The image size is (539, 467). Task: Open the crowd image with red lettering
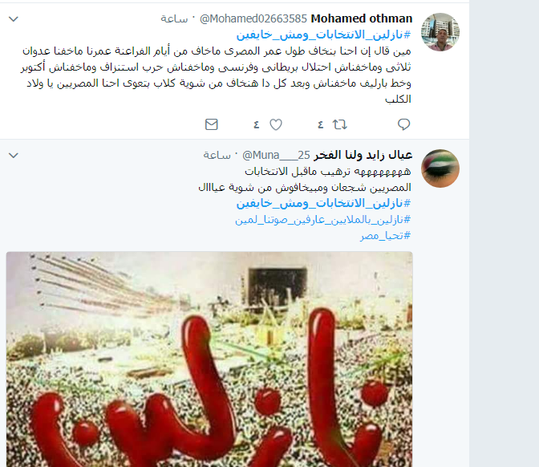(209, 359)
